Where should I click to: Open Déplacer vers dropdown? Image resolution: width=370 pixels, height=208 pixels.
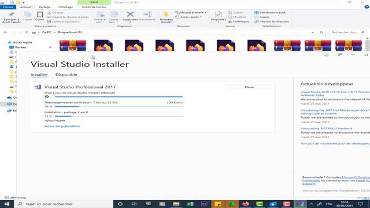click(100, 17)
